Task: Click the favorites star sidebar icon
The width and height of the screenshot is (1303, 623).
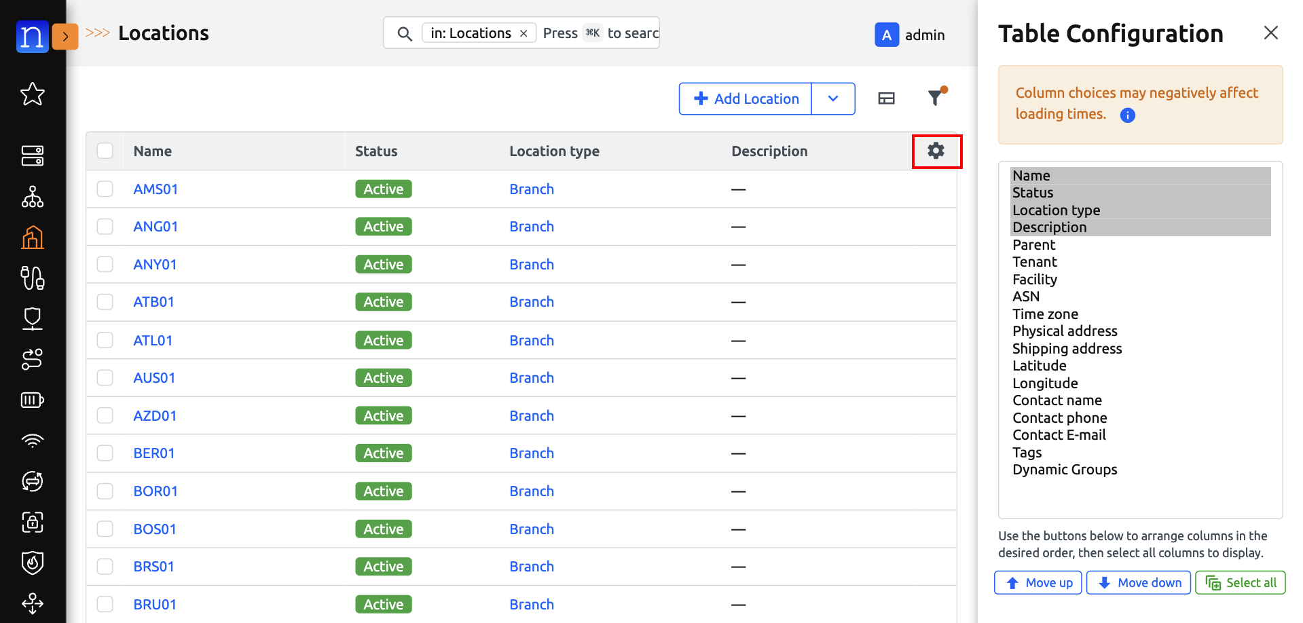Action: (x=33, y=94)
